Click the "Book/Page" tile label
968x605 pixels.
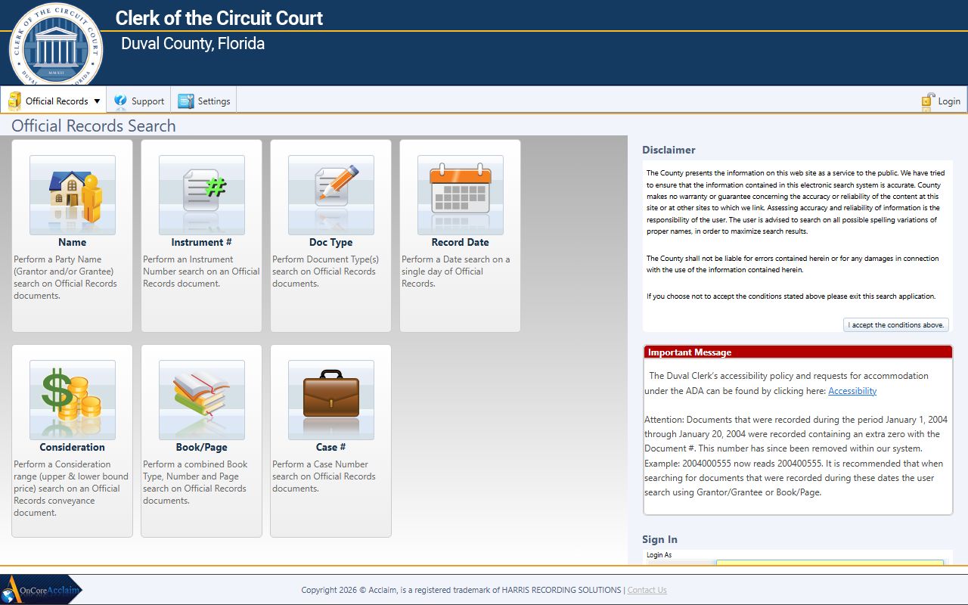(x=202, y=448)
